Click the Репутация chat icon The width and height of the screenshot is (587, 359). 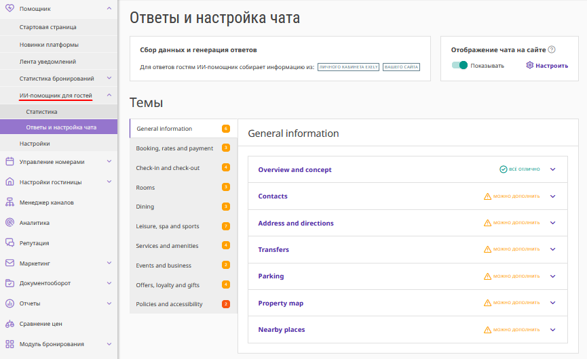point(10,242)
